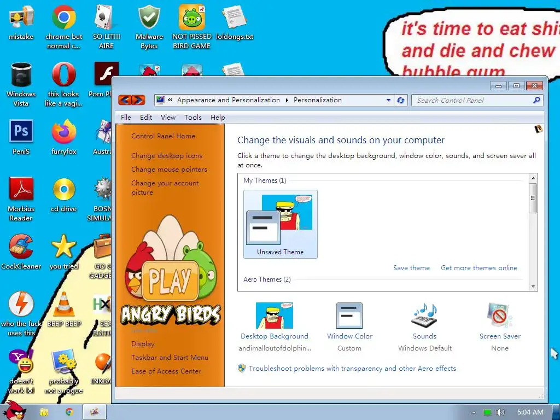Open the Help menu
The width and height of the screenshot is (560, 420).
pos(218,118)
